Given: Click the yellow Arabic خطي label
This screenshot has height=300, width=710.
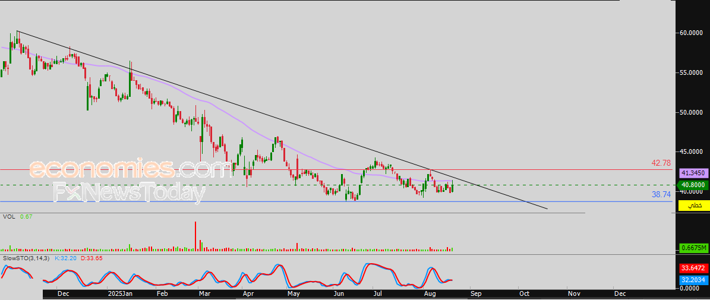Looking at the screenshot, I should 693,206.
